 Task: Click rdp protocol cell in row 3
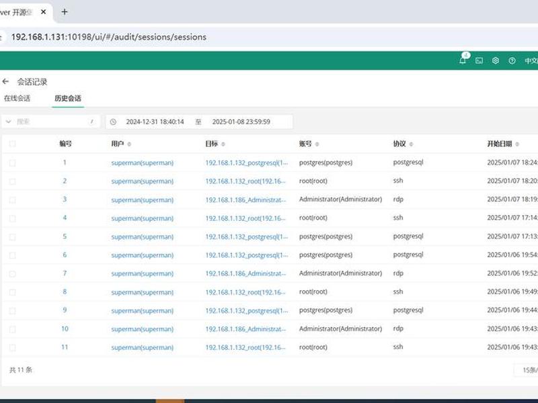(398, 199)
